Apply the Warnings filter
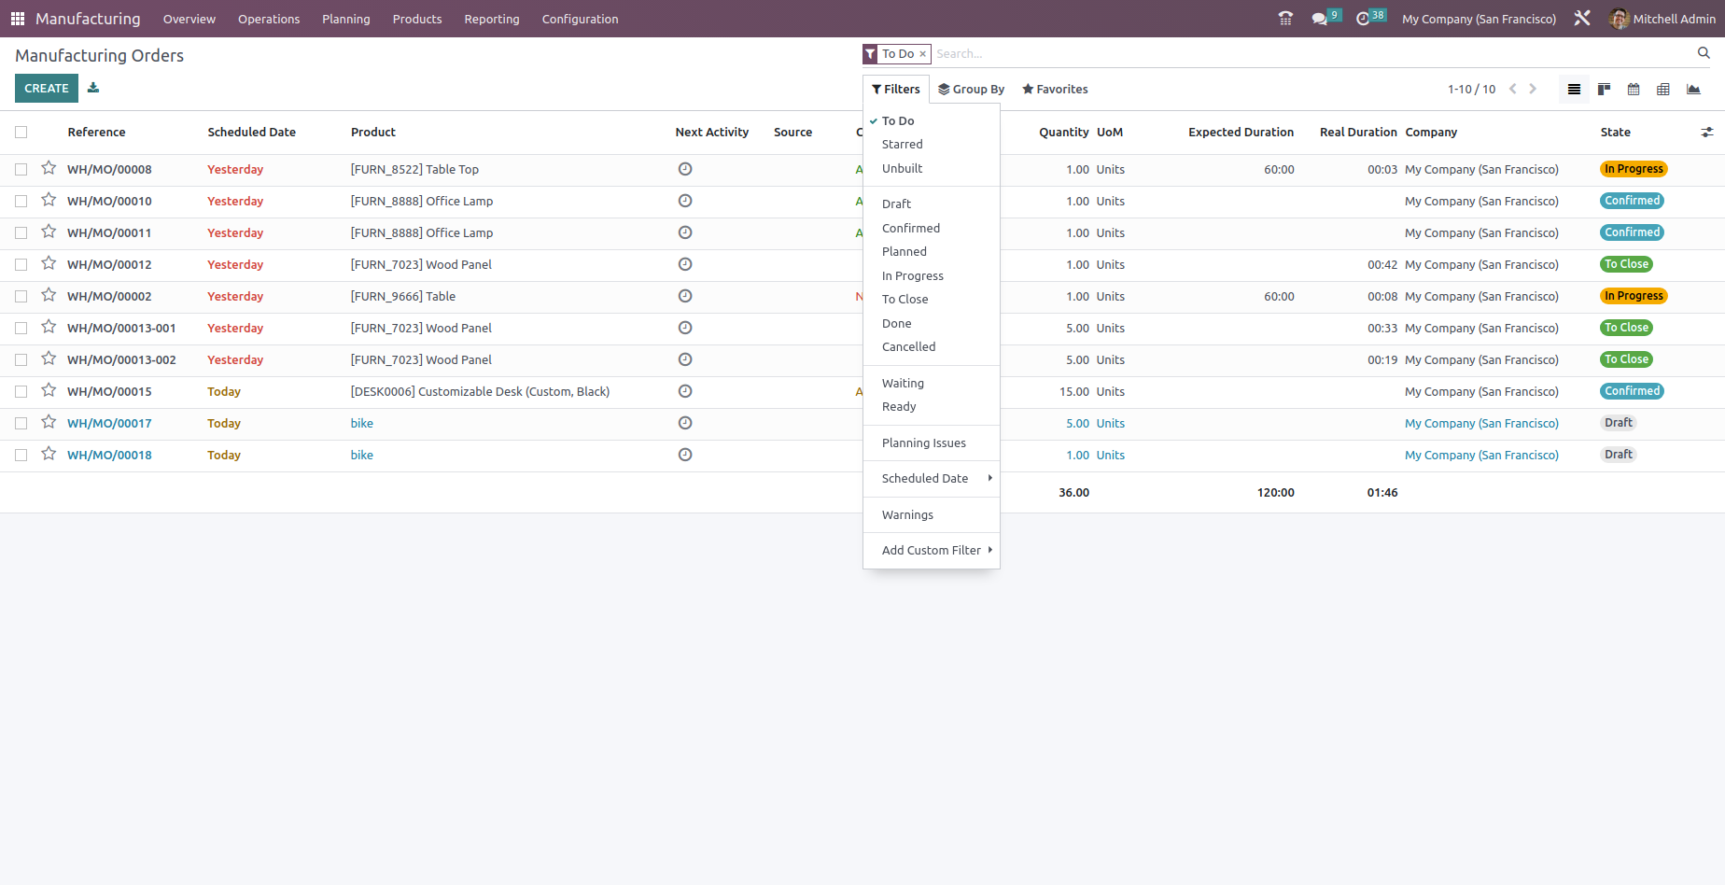The height and width of the screenshot is (885, 1725). (932, 515)
